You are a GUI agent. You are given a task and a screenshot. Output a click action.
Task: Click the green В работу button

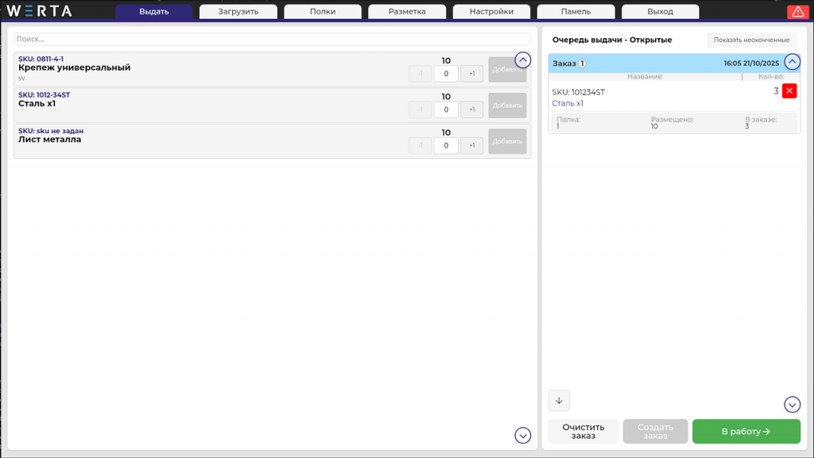click(746, 431)
